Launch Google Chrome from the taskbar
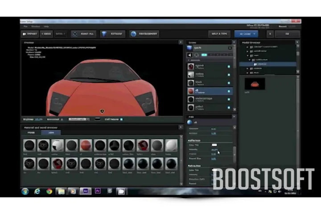Screen dimensions: 321x214 pos(49,191)
